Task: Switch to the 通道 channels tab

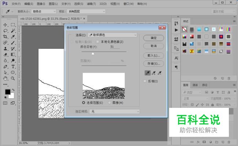Action: (195, 85)
